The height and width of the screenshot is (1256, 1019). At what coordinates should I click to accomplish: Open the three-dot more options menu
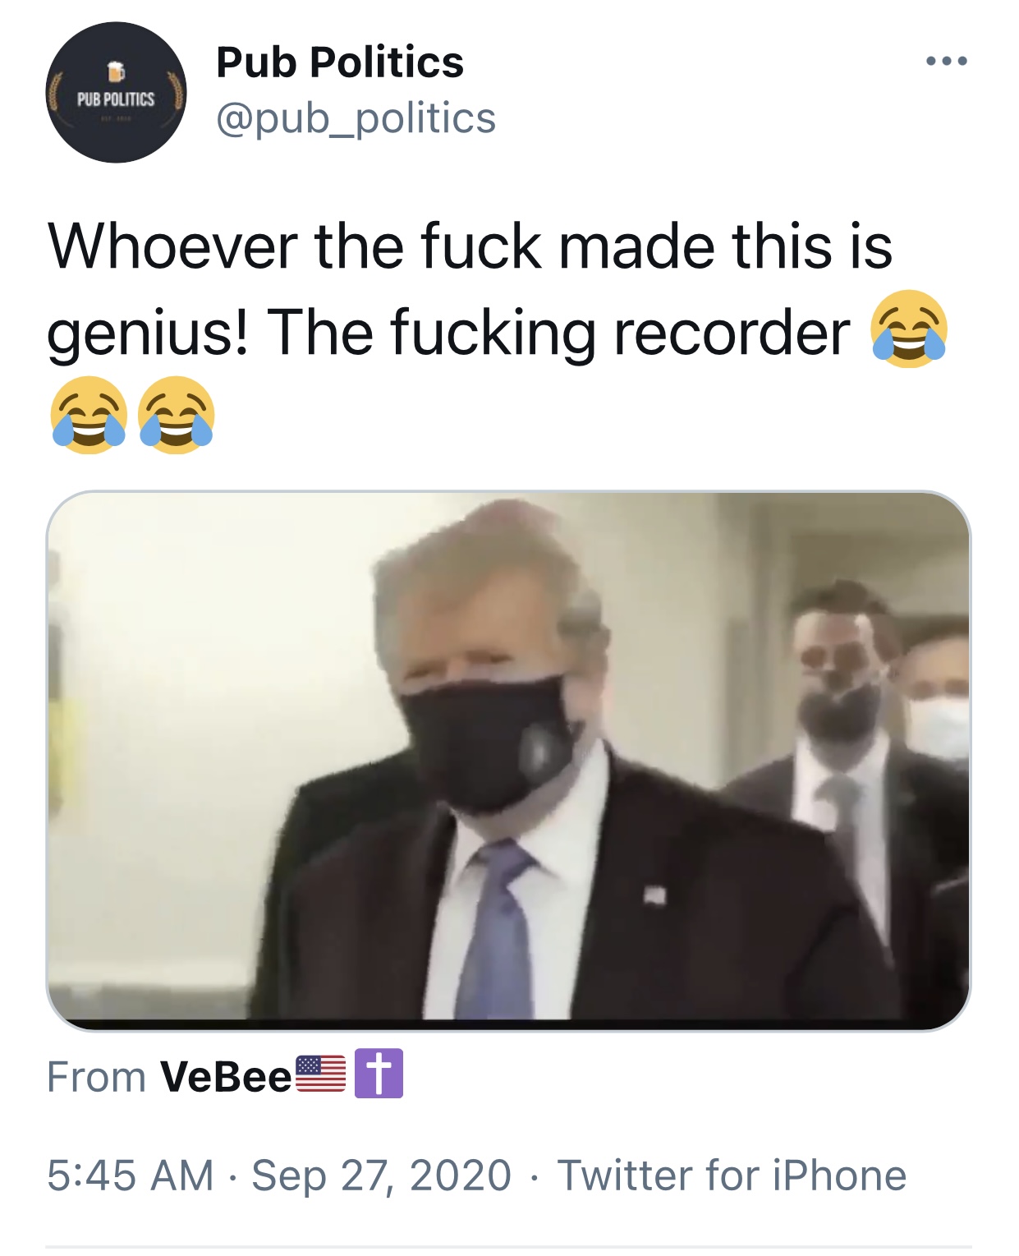tap(946, 61)
